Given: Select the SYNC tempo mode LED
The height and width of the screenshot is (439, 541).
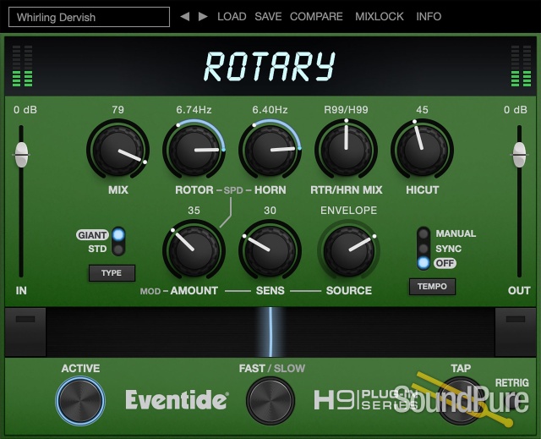Looking at the screenshot, I should [x=424, y=249].
